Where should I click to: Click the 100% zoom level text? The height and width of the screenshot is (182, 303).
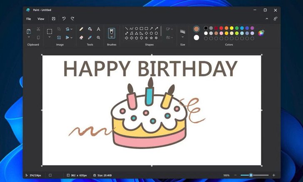point(226,175)
